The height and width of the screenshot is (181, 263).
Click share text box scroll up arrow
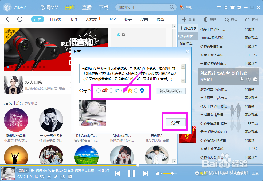click(x=183, y=67)
